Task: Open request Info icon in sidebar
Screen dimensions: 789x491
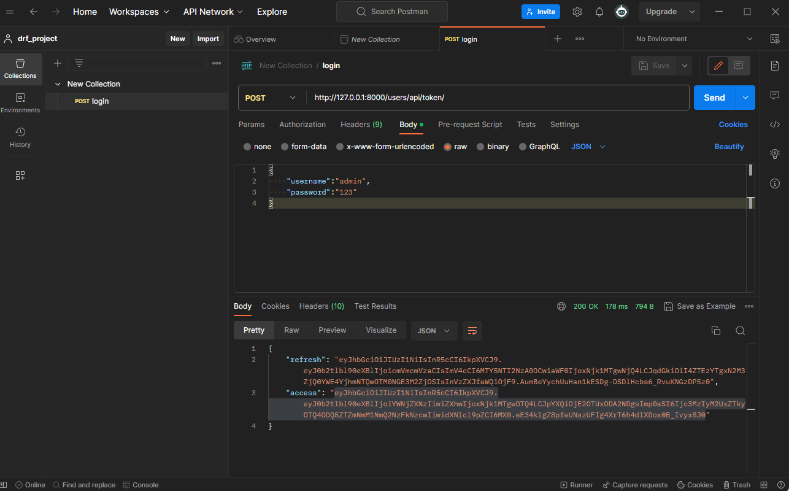Action: [x=775, y=184]
